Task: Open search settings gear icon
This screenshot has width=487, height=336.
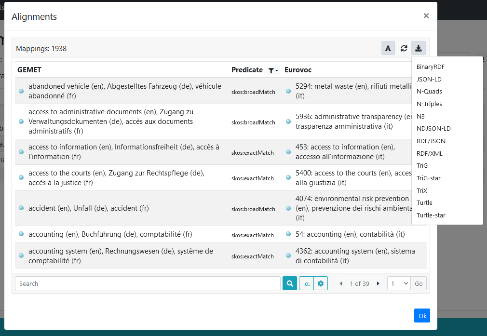Action: click(321, 283)
